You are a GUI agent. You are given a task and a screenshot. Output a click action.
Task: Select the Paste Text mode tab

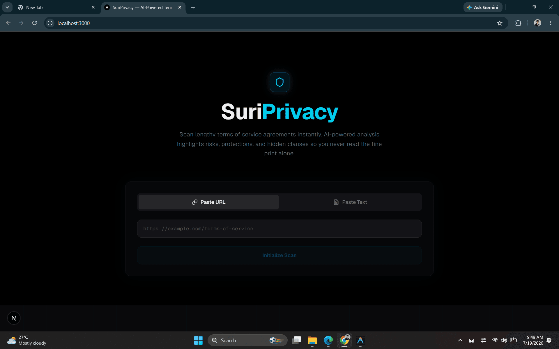coord(350,202)
